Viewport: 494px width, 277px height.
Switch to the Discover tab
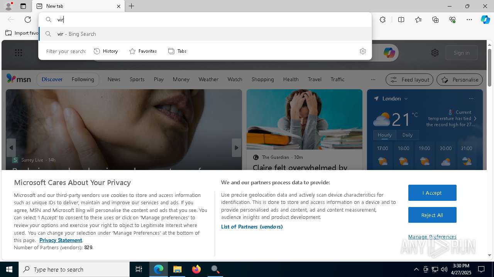52,79
